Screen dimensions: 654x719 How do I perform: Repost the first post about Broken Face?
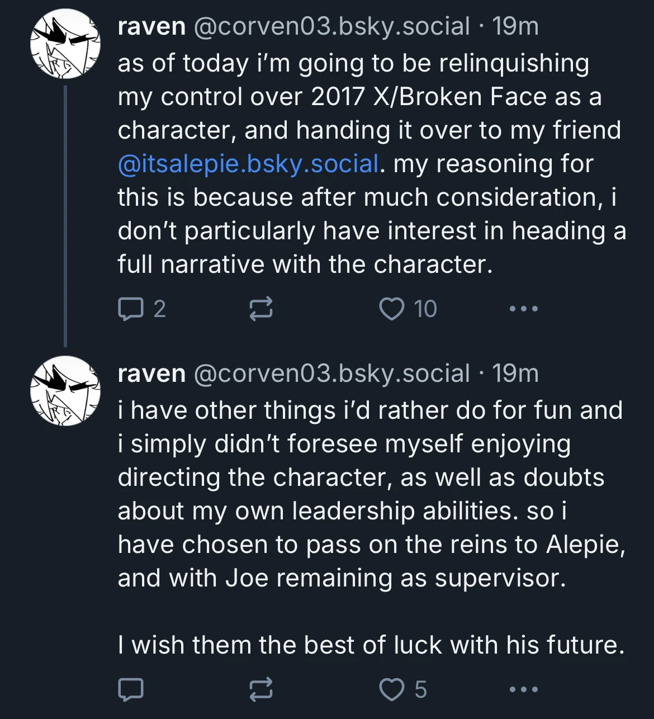[260, 309]
